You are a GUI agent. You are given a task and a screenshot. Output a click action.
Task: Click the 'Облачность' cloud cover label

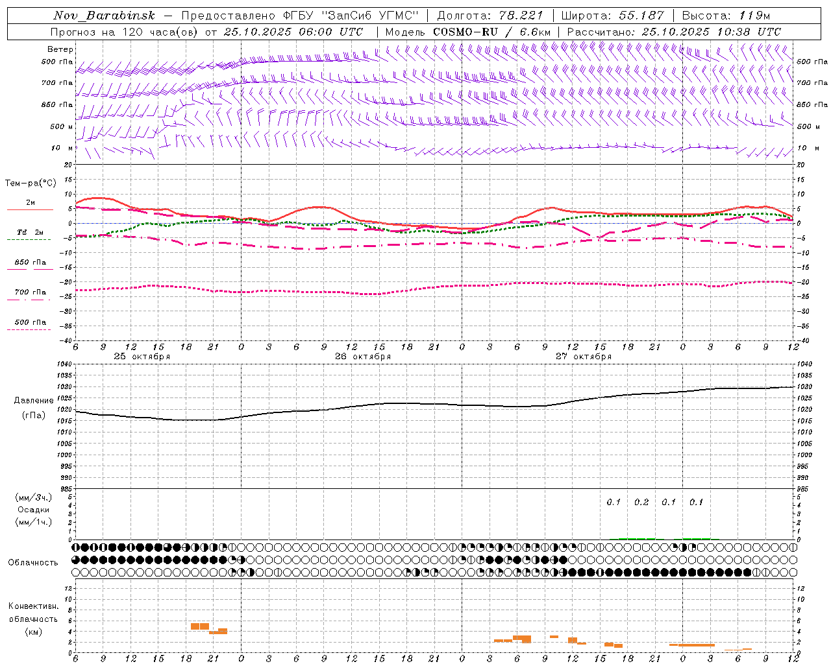click(33, 562)
